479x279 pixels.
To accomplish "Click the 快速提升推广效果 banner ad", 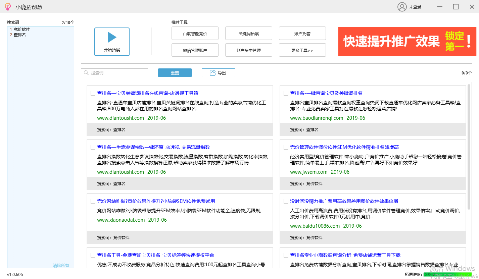I will (407, 42).
